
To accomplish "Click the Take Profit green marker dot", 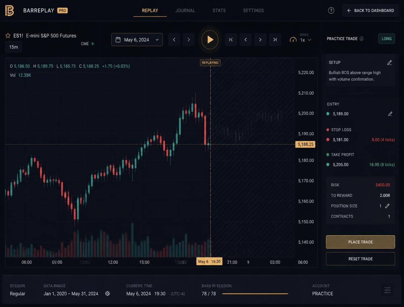I will click(x=328, y=165).
